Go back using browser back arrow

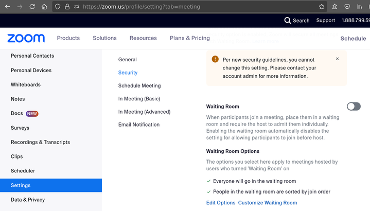pos(7,7)
